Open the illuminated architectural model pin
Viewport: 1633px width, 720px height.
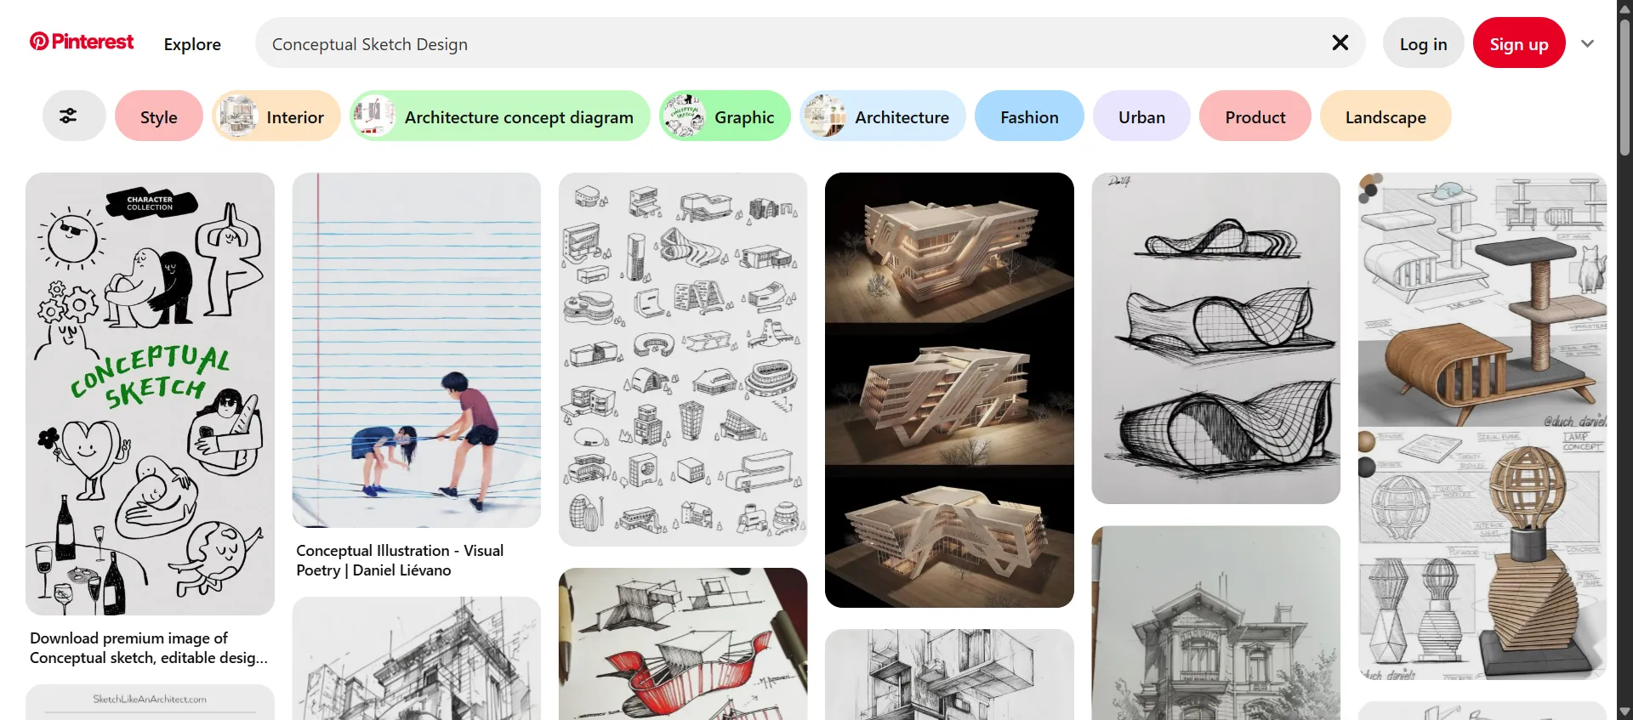949,389
